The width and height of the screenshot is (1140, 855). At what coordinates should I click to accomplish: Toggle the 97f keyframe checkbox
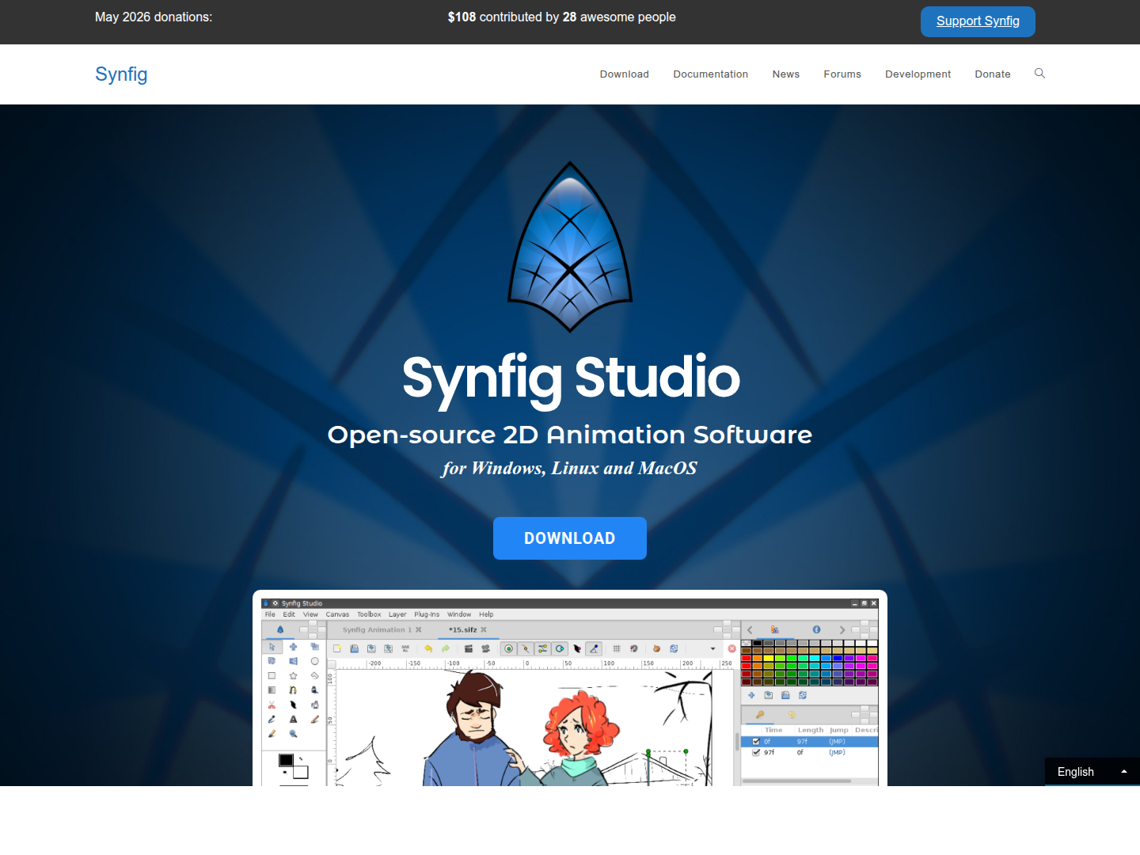click(756, 753)
